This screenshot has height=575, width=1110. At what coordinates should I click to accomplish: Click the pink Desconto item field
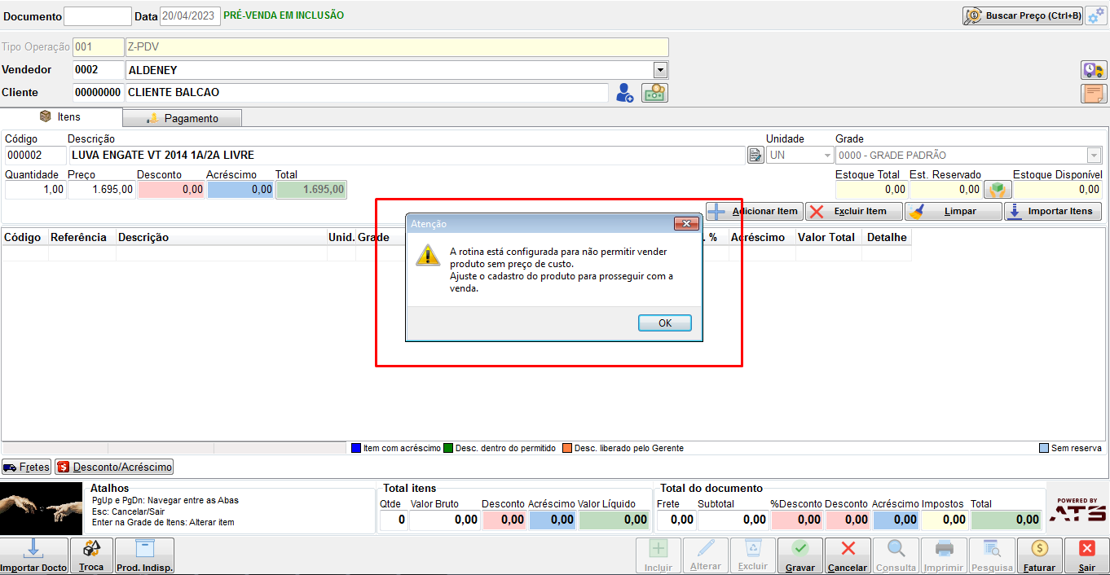coord(171,190)
